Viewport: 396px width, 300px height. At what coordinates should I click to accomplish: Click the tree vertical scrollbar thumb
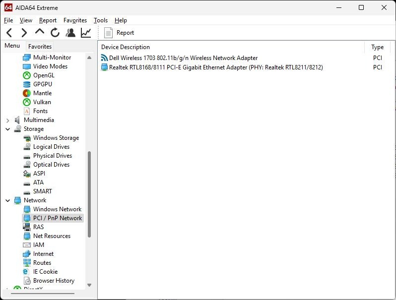(89, 194)
